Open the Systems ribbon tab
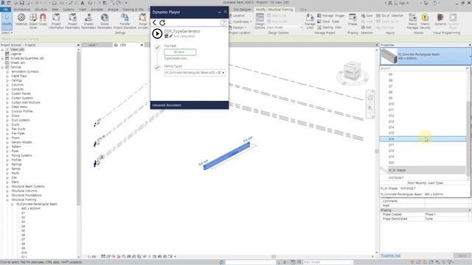Screen dimensions: 472x265 [x=69, y=10]
